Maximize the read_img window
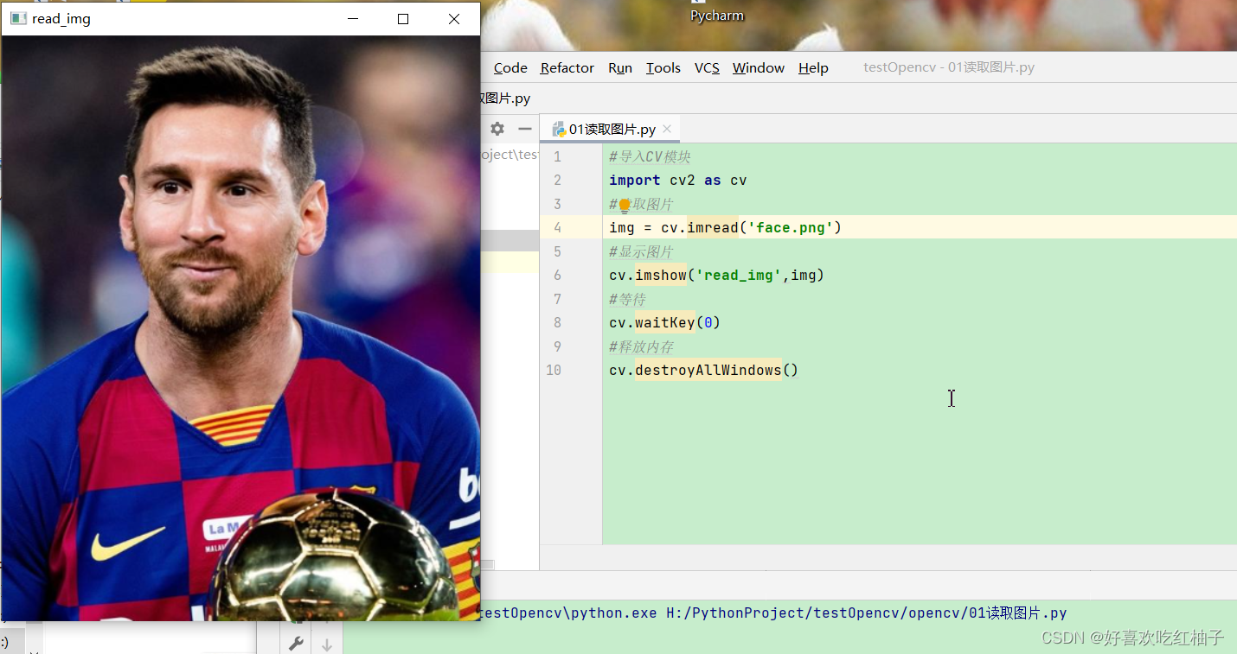 (x=403, y=18)
